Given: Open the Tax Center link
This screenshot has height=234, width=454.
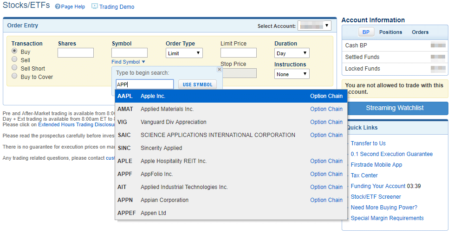Looking at the screenshot, I should click(x=364, y=175).
